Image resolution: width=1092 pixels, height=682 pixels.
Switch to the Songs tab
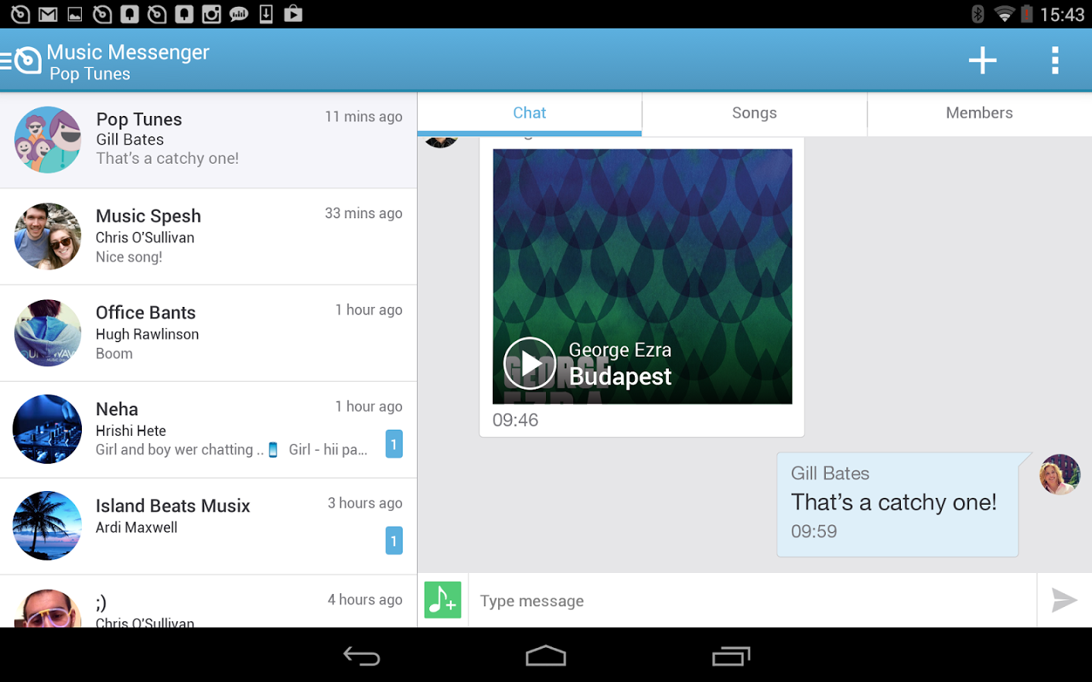click(x=755, y=113)
